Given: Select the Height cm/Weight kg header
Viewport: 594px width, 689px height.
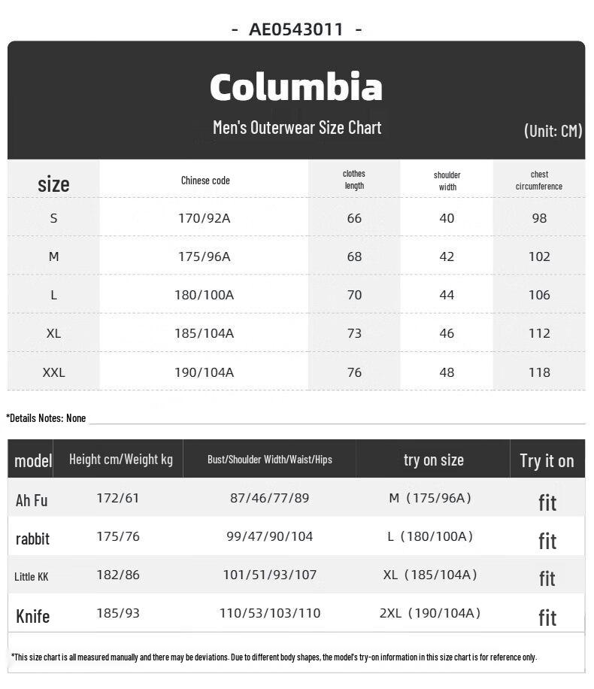Looking at the screenshot, I should click(121, 460).
